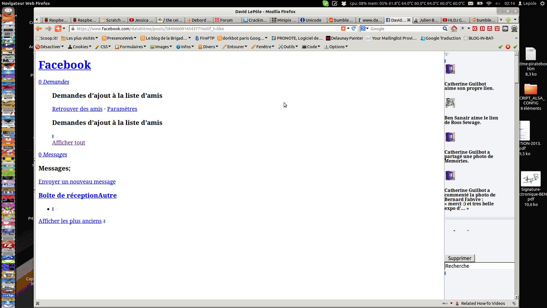Screen dimensions: 547x308
Task: Click the webcam icon in toolbar
Action: (514, 29)
